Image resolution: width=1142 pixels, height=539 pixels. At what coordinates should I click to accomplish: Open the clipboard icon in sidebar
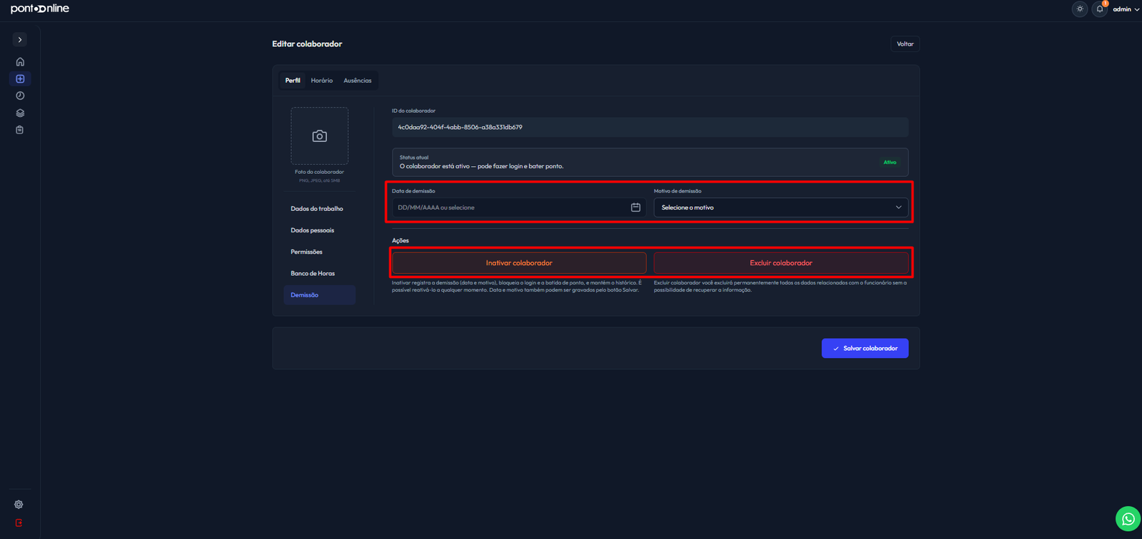pyautogui.click(x=20, y=130)
